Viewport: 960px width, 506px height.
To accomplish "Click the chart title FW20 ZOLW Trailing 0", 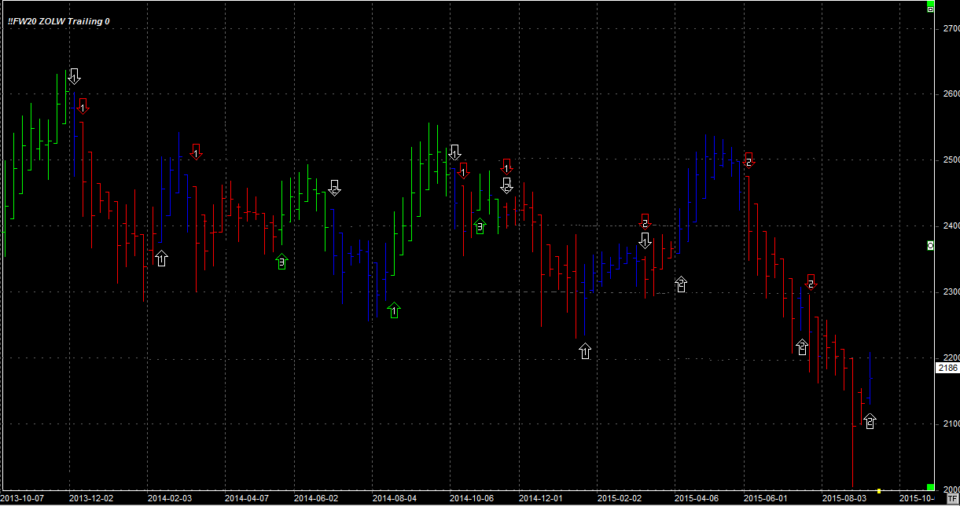I will [x=58, y=21].
